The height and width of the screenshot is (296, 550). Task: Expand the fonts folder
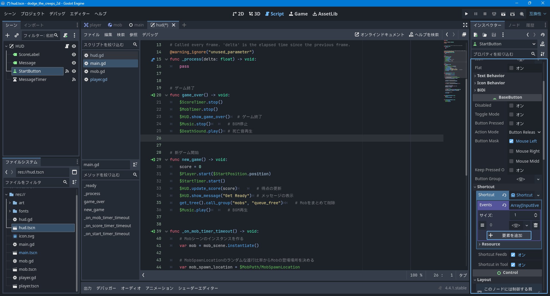coord(10,211)
